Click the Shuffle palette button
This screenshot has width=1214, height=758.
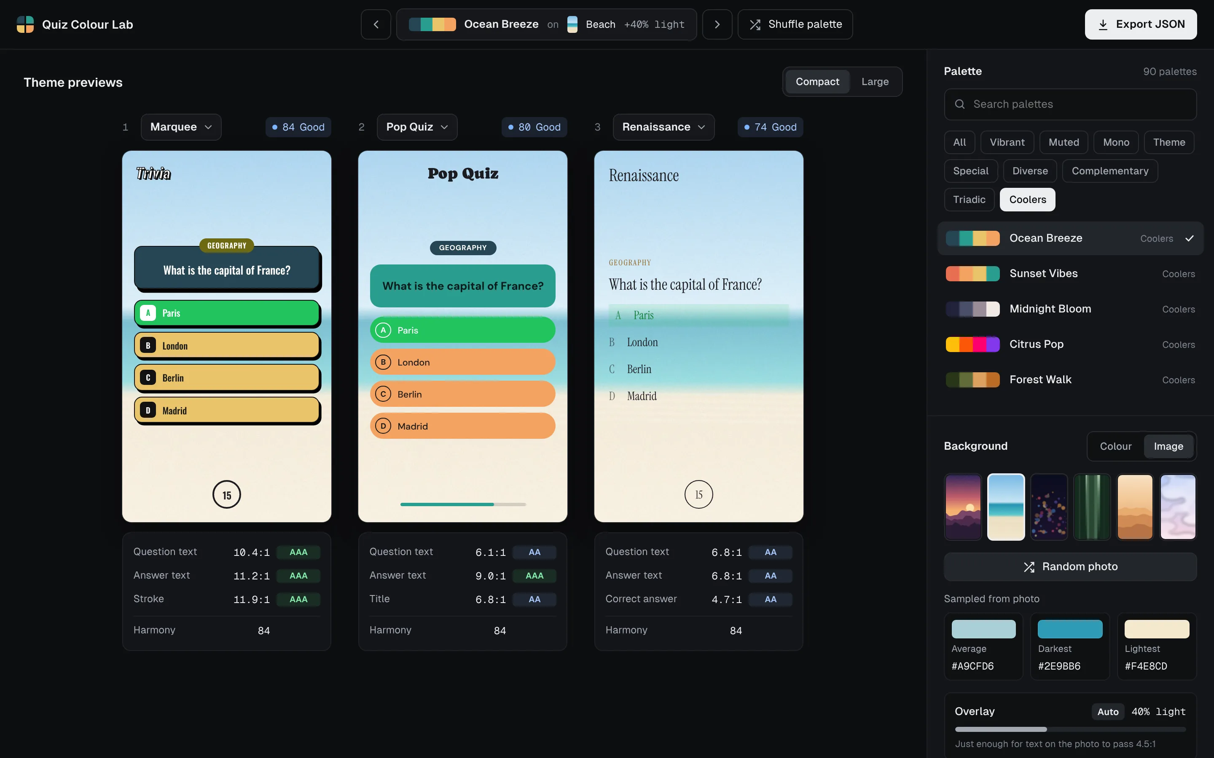[x=795, y=24]
